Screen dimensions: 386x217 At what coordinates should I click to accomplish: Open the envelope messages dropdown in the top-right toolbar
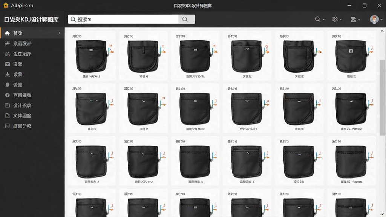tap(355, 19)
